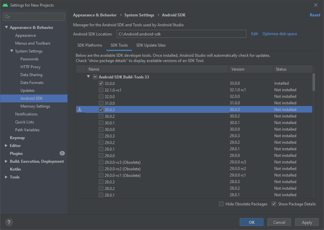Collapse the Appearance & Behavior section
This screenshot has width=324, height=230.
pyautogui.click(x=7, y=28)
